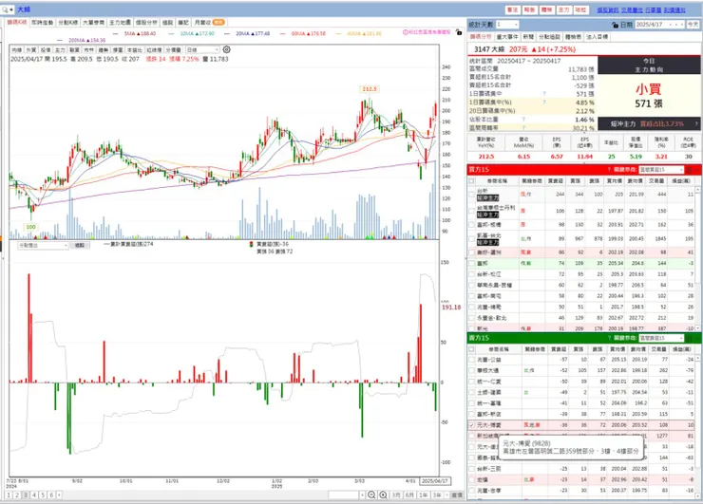Tick the select-all checkbox in the 賣方15 table header

point(471,349)
